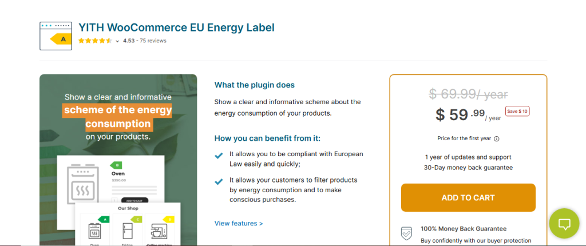Open the 75 reviews link
586x246 pixels.
click(153, 41)
